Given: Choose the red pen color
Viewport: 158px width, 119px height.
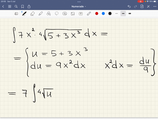Looking at the screenshot, I should (97, 14).
